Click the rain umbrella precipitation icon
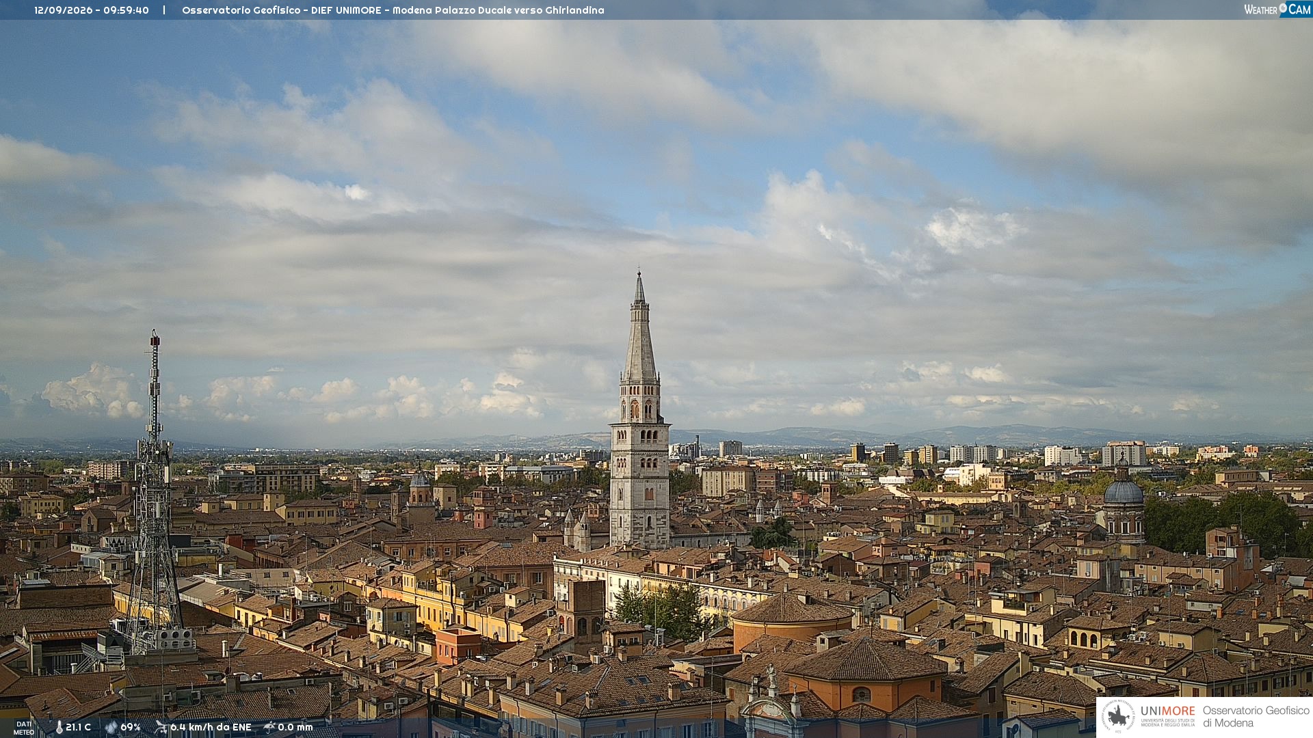Viewport: 1313px width, 738px height. click(x=269, y=727)
